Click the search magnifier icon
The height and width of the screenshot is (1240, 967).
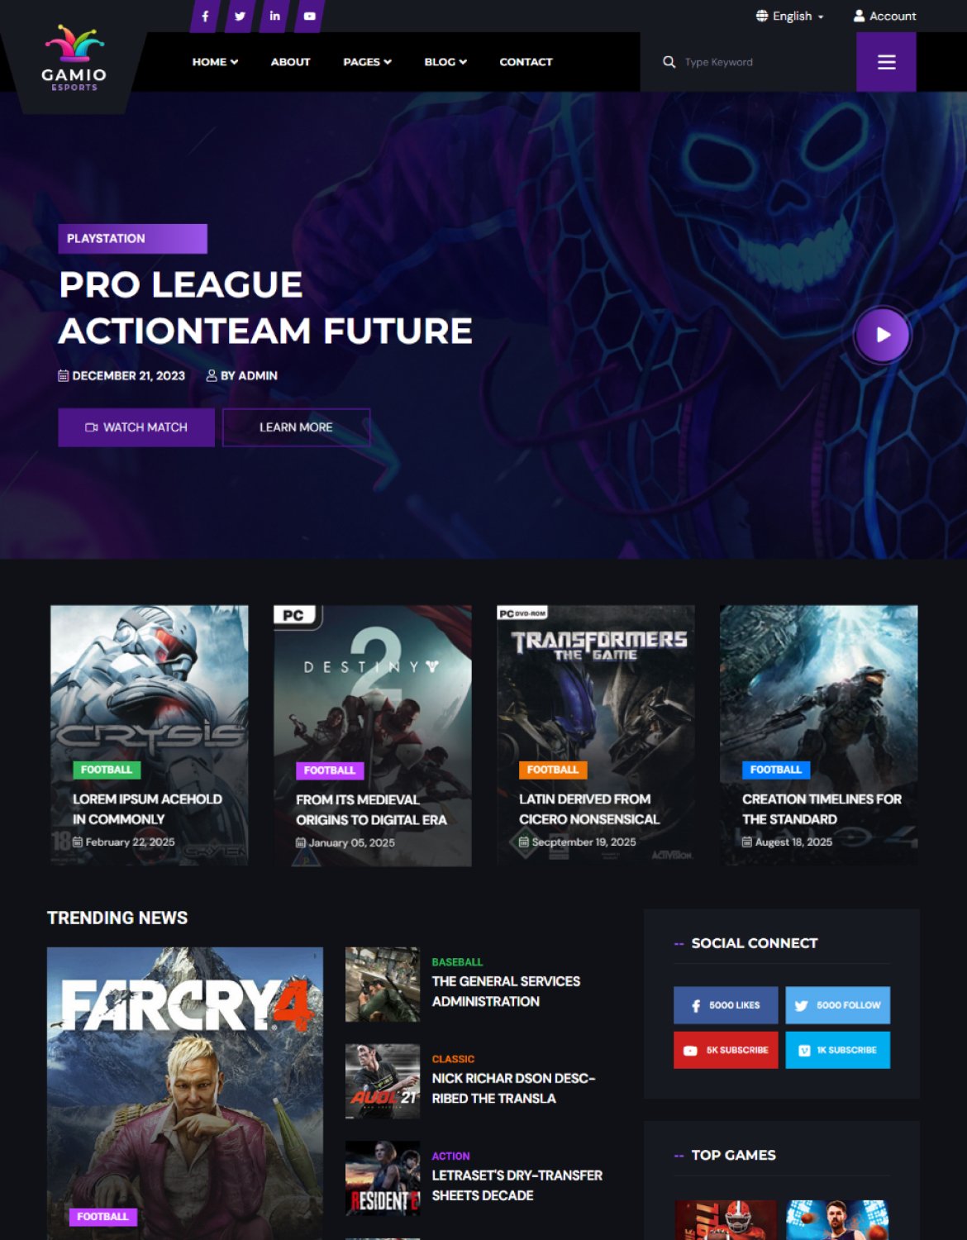point(669,62)
